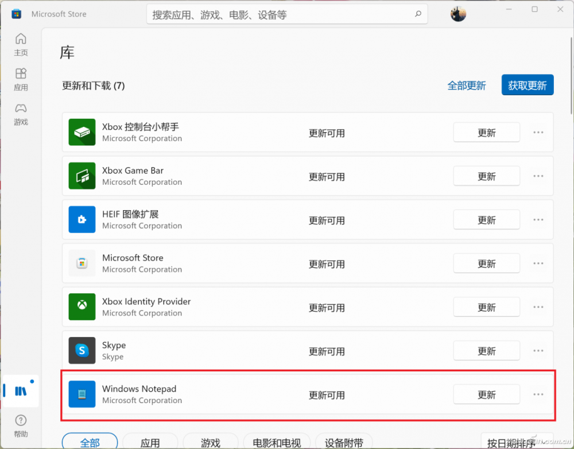Update the Microsoft Store app
The height and width of the screenshot is (449, 574).
point(487,263)
